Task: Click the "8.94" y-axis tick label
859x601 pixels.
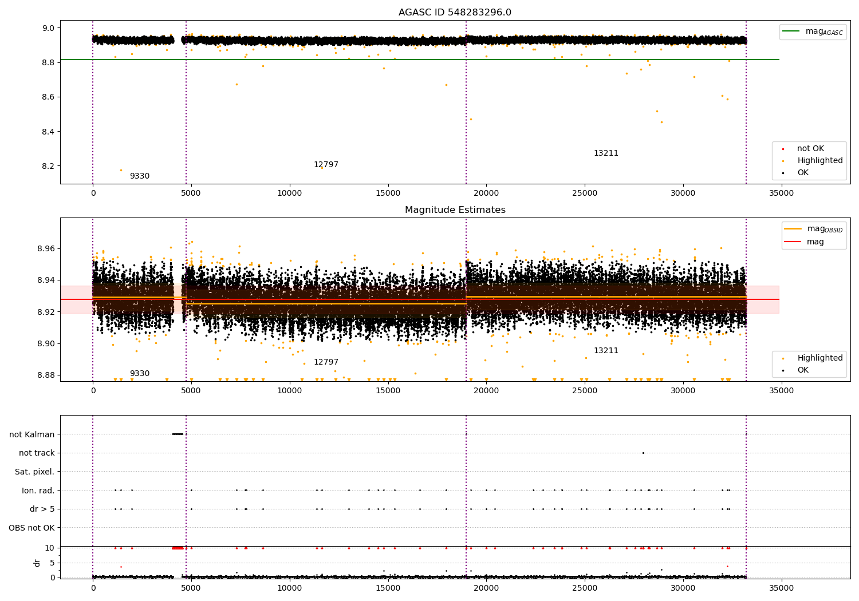Action: coord(46,280)
